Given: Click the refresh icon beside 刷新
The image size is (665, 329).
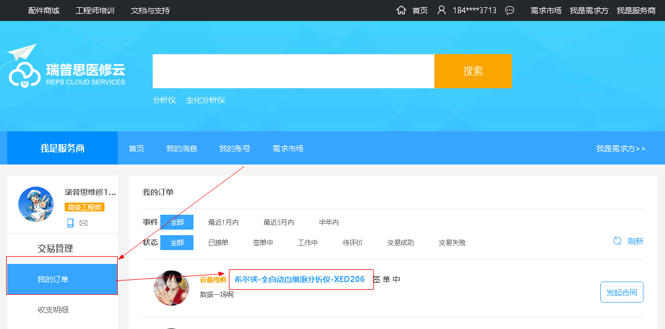Looking at the screenshot, I should point(617,241).
